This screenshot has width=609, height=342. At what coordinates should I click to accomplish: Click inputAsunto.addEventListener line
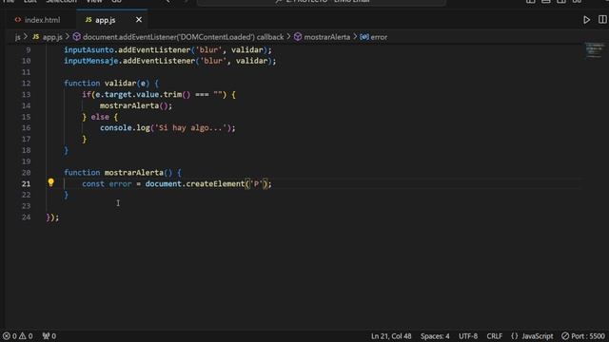(x=167, y=50)
